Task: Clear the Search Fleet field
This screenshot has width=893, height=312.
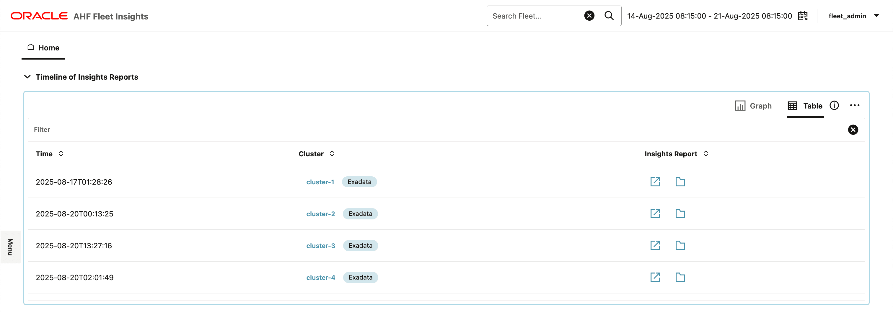Action: [589, 16]
